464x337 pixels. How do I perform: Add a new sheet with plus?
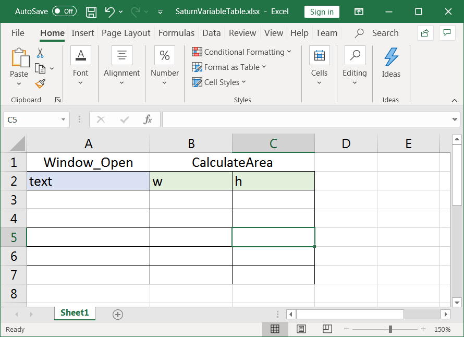pos(118,315)
